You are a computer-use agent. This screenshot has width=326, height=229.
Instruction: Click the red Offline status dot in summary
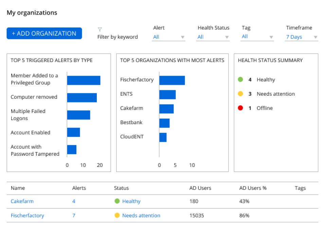pos(240,108)
